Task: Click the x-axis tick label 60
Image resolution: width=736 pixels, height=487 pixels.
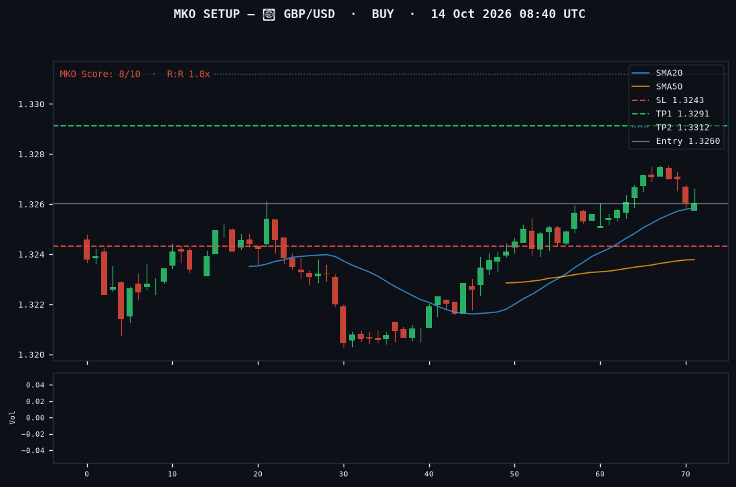Action: click(x=600, y=474)
